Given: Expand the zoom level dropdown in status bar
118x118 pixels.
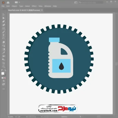Looking at the screenshot, I should 16,117.
